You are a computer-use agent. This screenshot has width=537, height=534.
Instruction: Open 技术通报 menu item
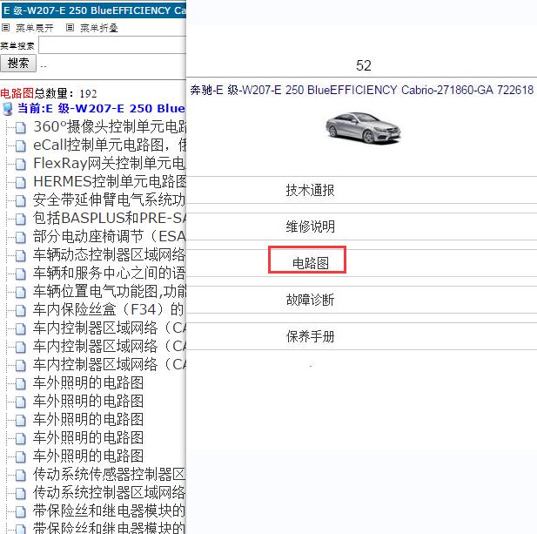coord(310,190)
